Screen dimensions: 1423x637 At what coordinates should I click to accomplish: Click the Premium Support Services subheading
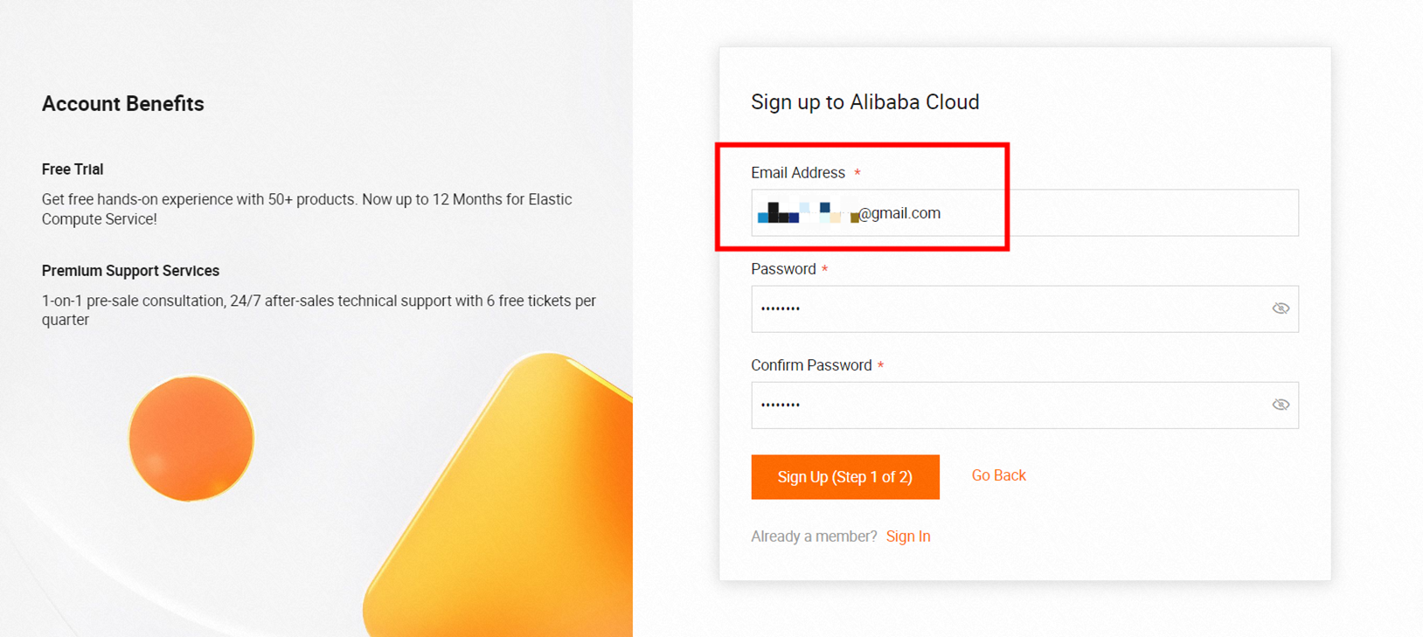pyautogui.click(x=130, y=271)
